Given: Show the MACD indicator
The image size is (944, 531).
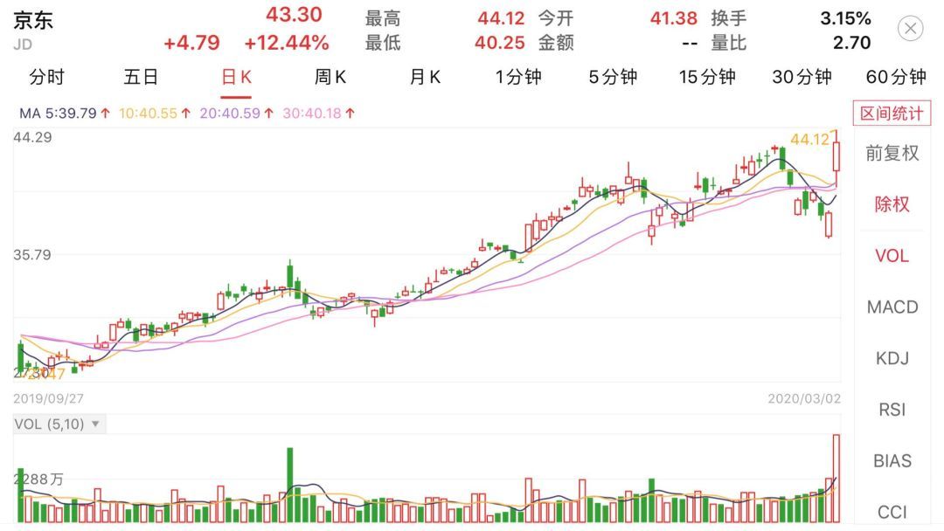Looking at the screenshot, I should coord(892,307).
